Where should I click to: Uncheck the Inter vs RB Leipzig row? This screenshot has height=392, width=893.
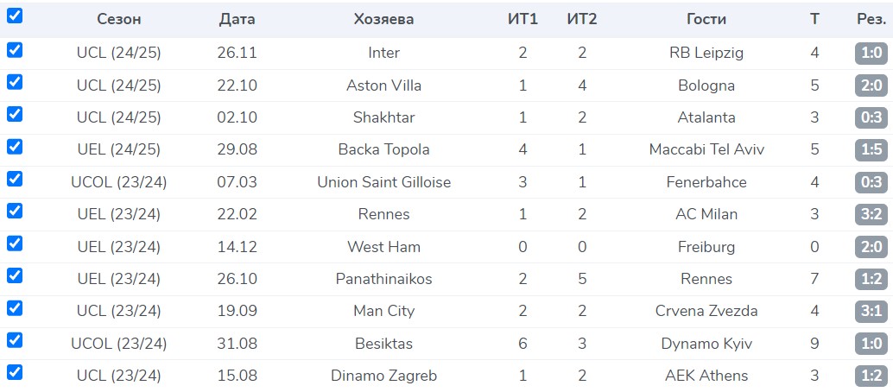tap(15, 51)
